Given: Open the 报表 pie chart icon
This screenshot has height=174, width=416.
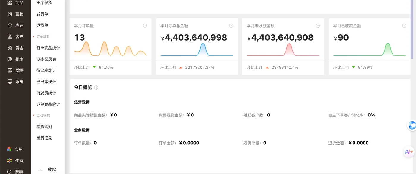Looking at the screenshot, I should pos(10,59).
